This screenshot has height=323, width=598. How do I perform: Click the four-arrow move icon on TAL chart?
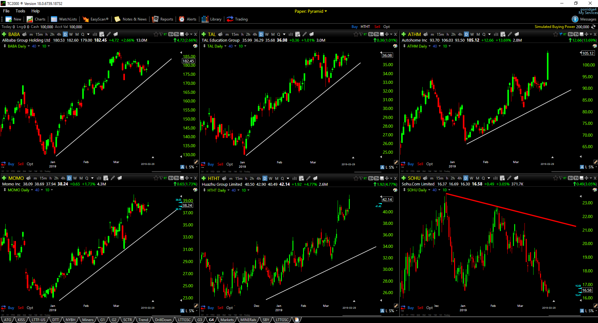(x=387, y=34)
